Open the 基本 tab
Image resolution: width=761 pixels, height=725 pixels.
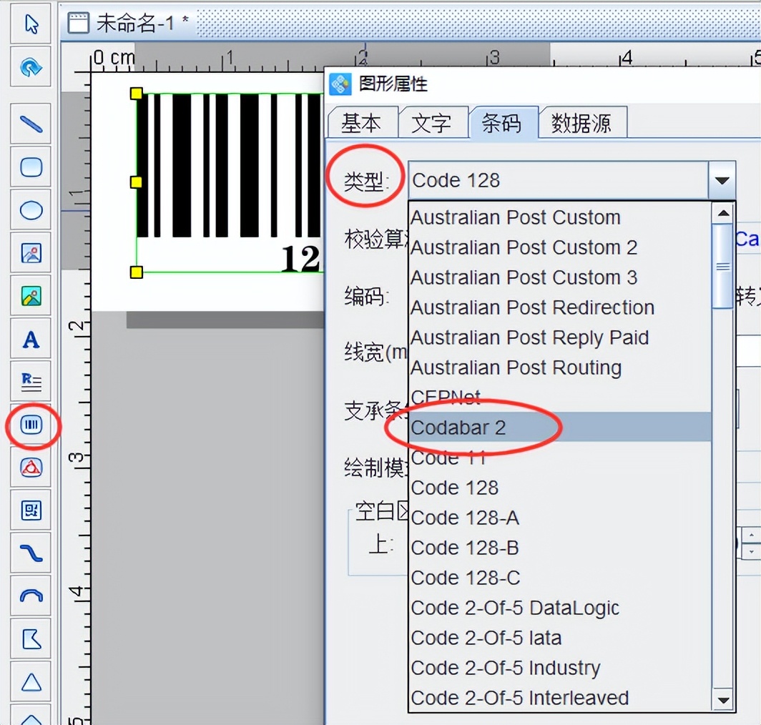pos(363,122)
